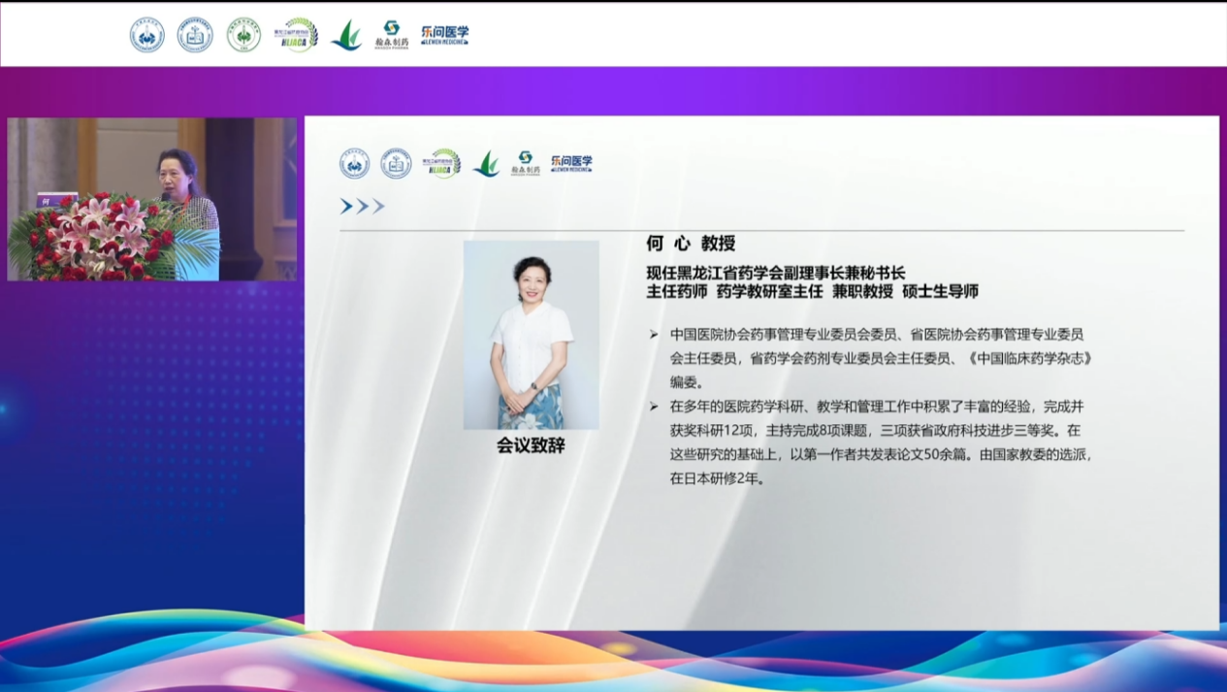The width and height of the screenshot is (1227, 692).
Task: Click the 翰森制药 logo on the slide
Action: point(526,163)
